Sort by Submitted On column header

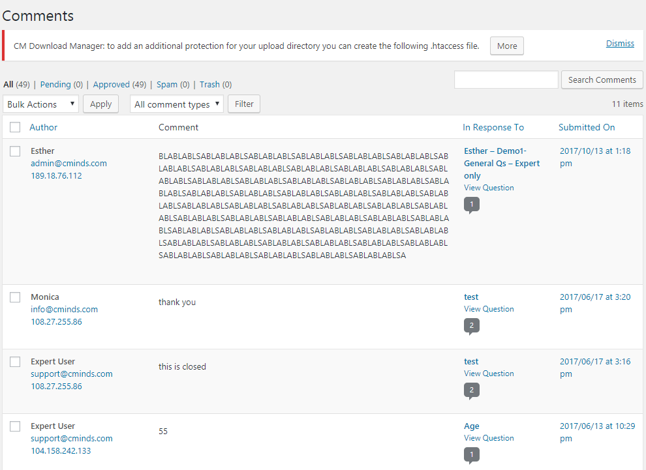tap(587, 127)
